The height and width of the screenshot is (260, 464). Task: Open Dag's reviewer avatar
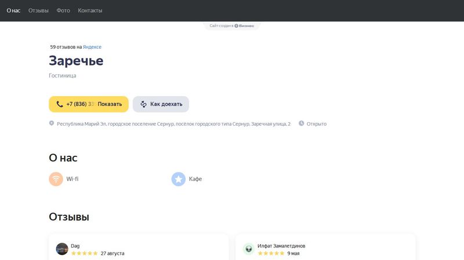click(62, 249)
